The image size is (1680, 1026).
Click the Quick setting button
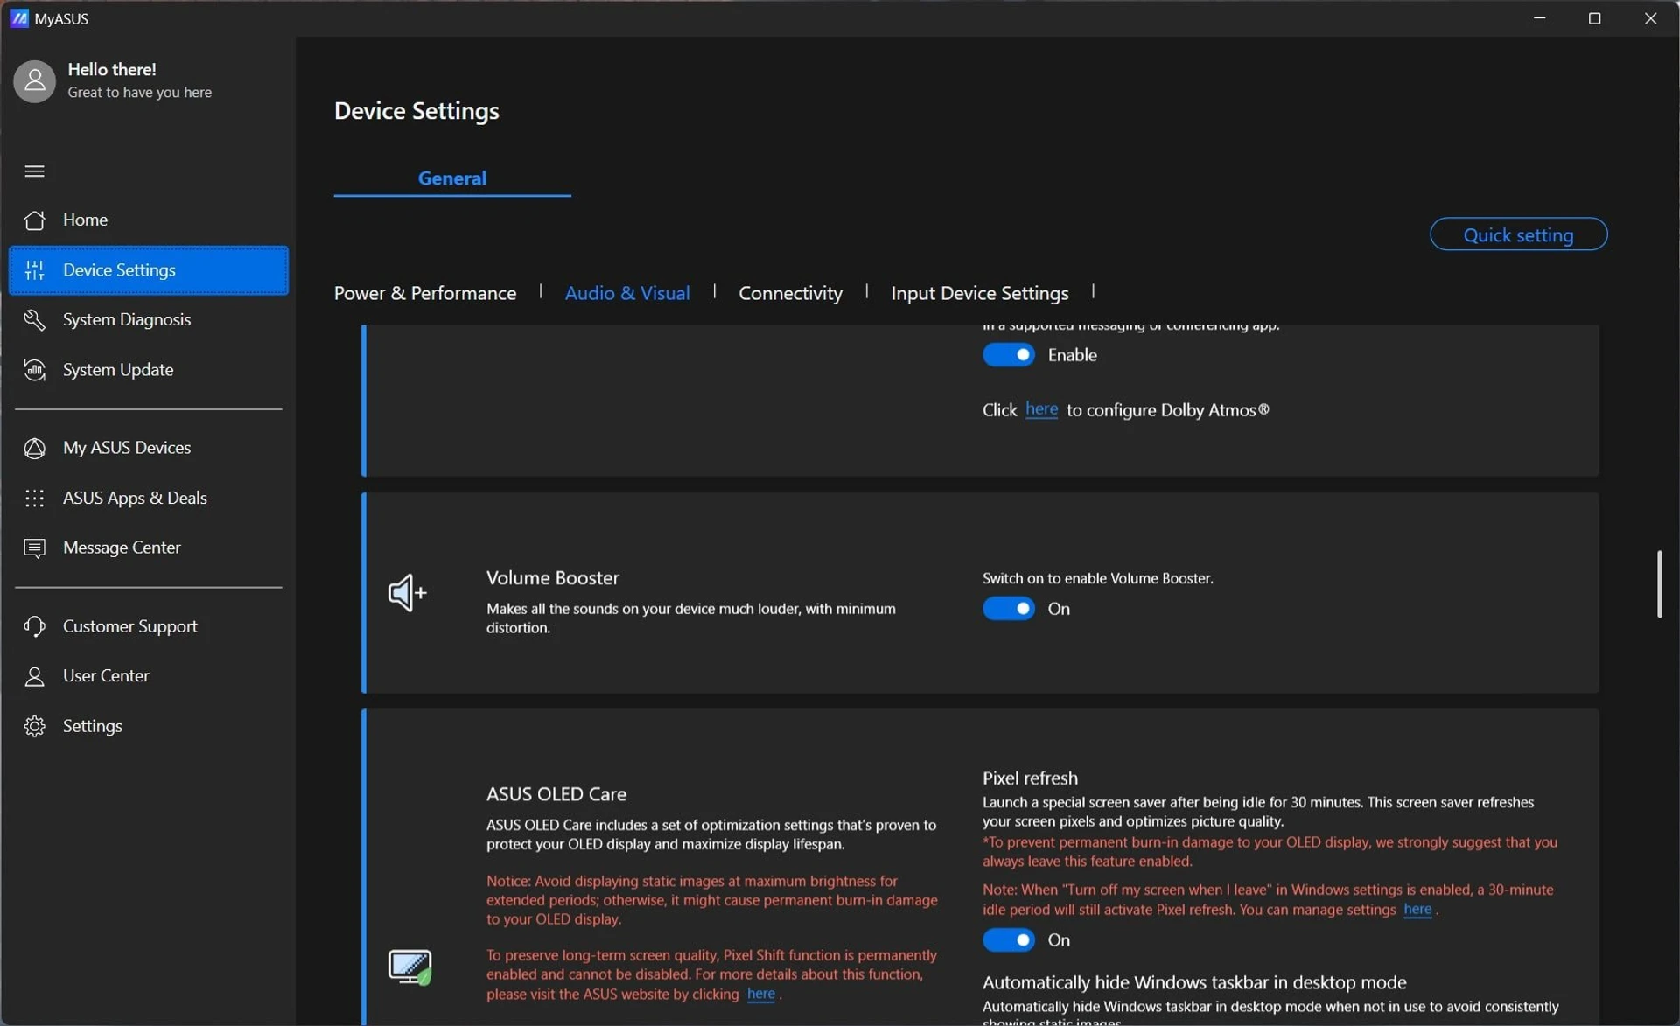click(x=1518, y=234)
